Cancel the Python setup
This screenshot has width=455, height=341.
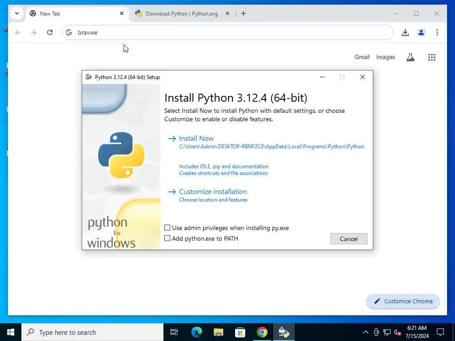click(349, 238)
